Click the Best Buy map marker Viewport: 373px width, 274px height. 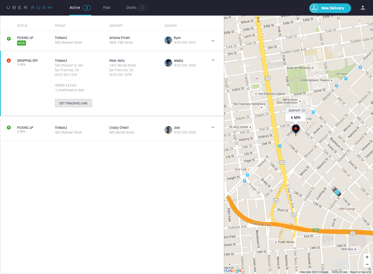tap(355, 249)
